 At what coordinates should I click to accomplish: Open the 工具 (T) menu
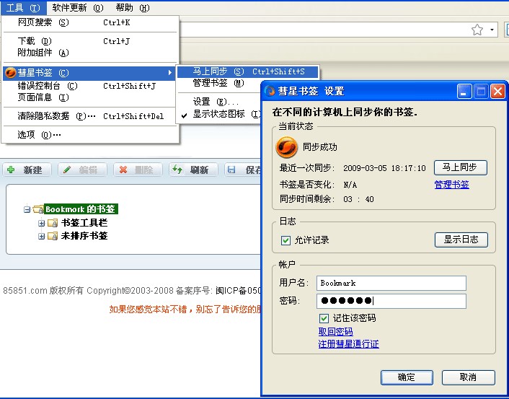click(23, 8)
